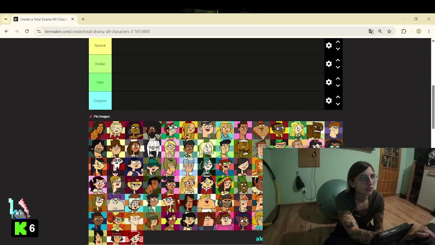Select the girl with big hoop earrings
The width and height of the screenshot is (435, 245).
pyautogui.click(x=134, y=130)
